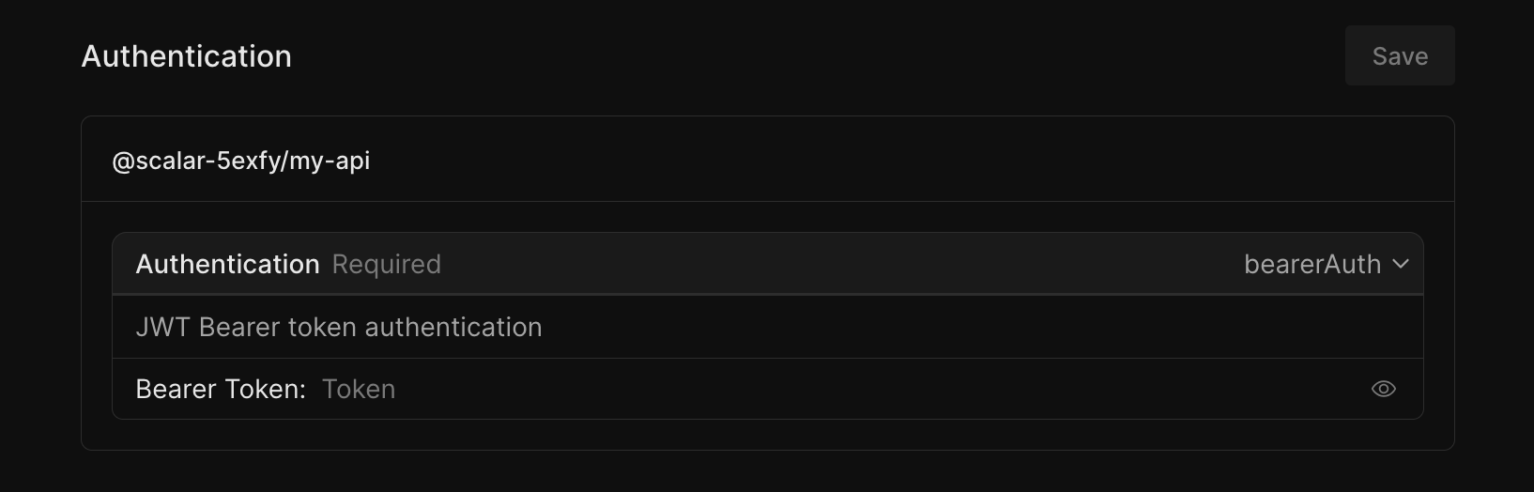Click the @scalar-5exfy/my-api header
The image size is (1534, 492).
click(x=241, y=161)
